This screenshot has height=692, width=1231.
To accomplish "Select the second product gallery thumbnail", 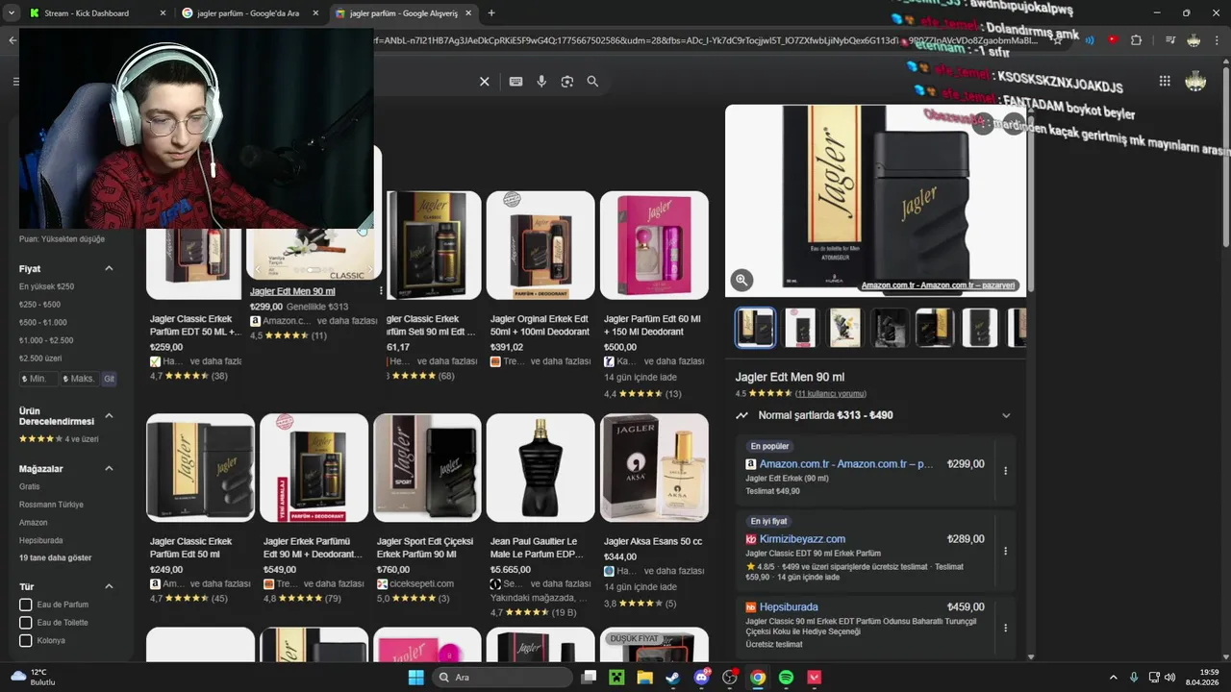I will pos(800,328).
